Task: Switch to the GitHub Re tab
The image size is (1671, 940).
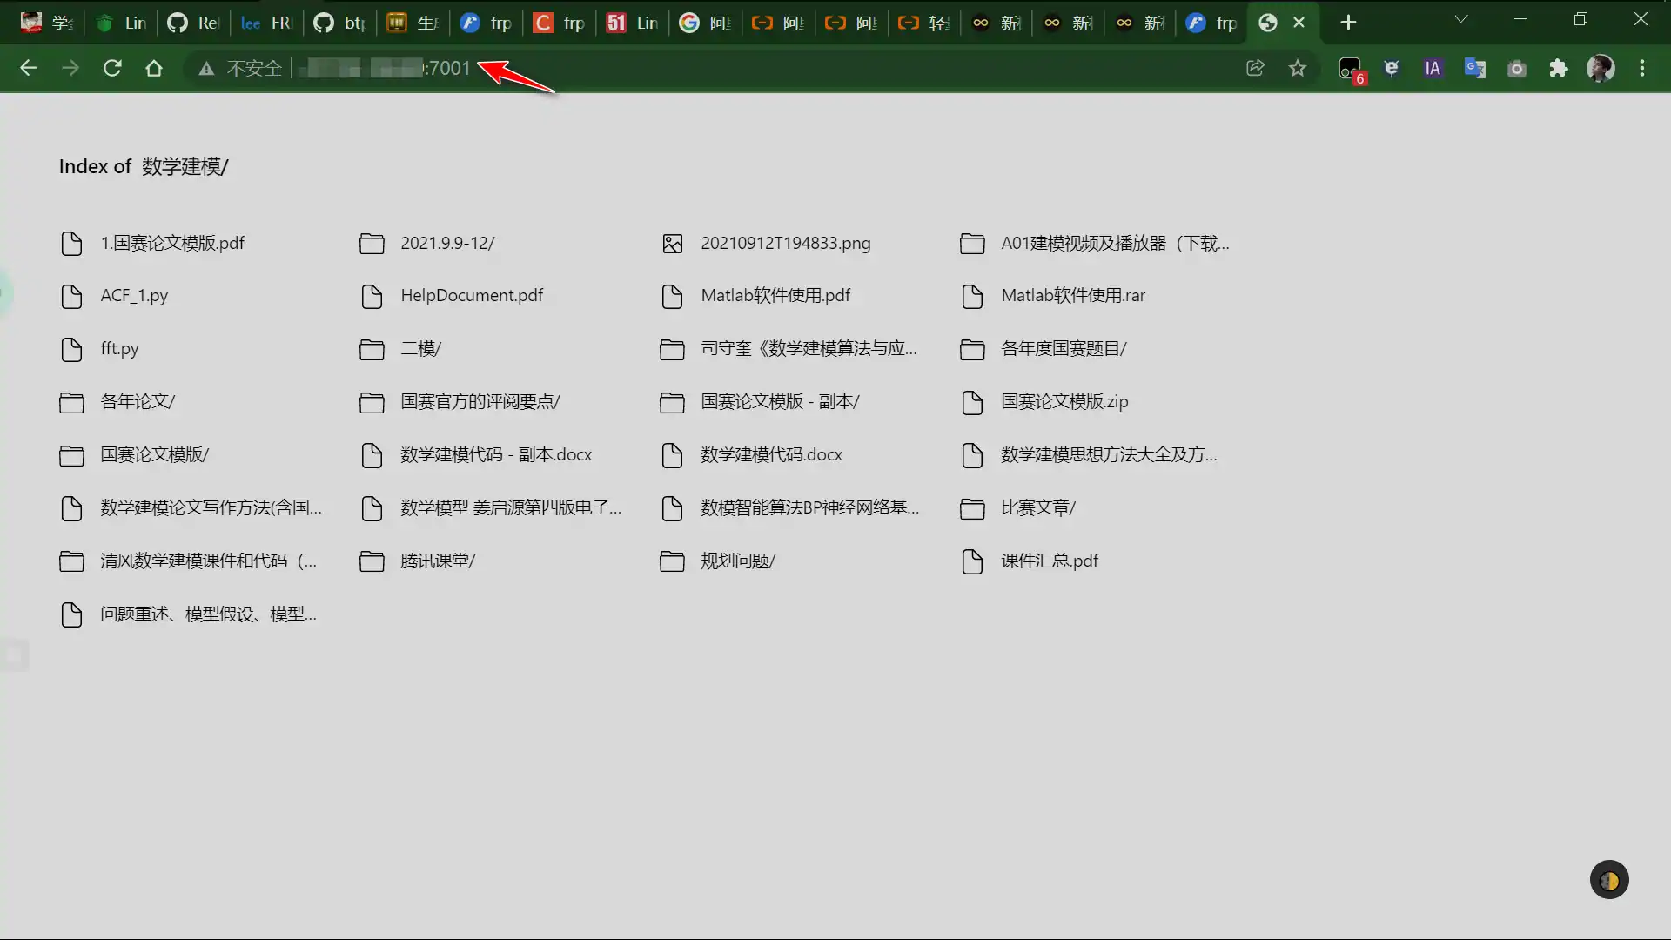Action: [193, 23]
